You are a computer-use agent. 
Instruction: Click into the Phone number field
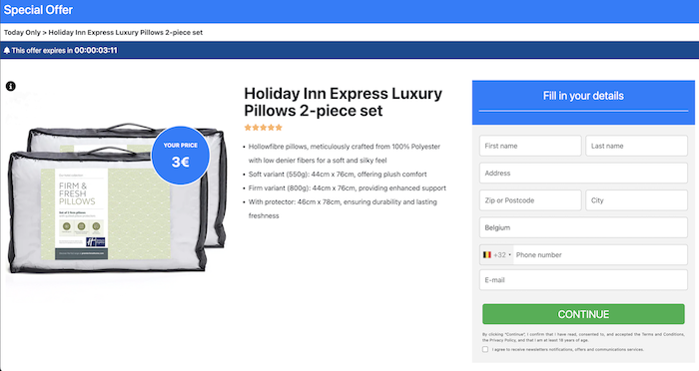click(600, 254)
